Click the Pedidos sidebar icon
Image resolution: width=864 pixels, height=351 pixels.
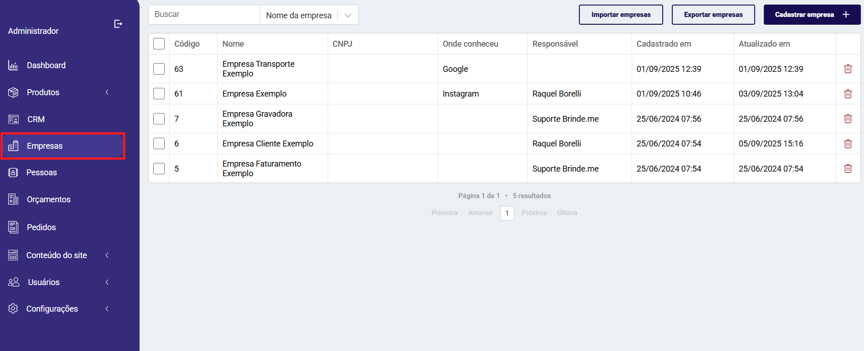pos(13,227)
